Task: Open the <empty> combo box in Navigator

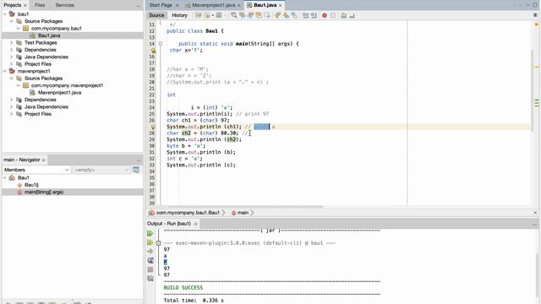Action: (x=101, y=170)
